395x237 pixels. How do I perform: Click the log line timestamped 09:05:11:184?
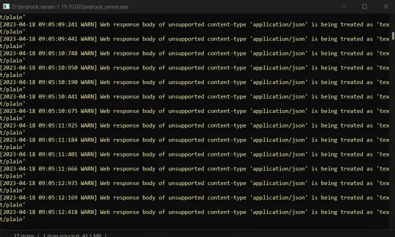click(x=195, y=140)
